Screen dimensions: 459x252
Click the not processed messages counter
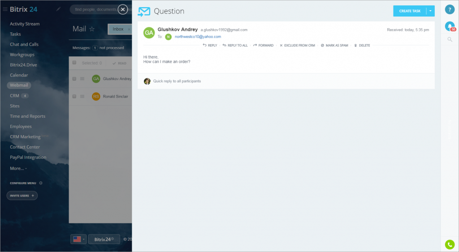click(x=95, y=48)
